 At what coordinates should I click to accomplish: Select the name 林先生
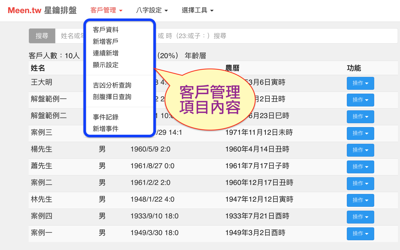pyautogui.click(x=42, y=199)
